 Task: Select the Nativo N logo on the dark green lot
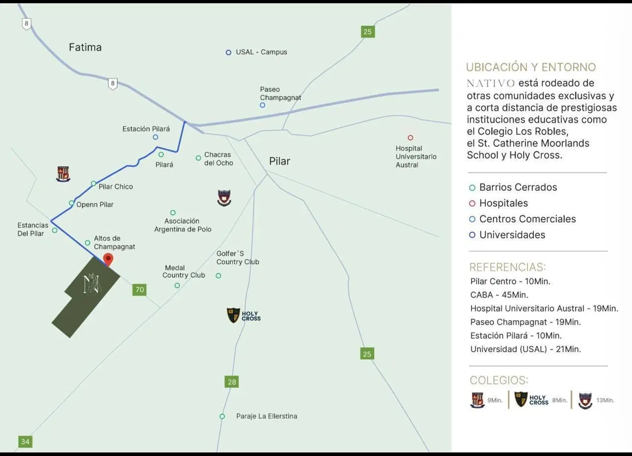coord(92,283)
